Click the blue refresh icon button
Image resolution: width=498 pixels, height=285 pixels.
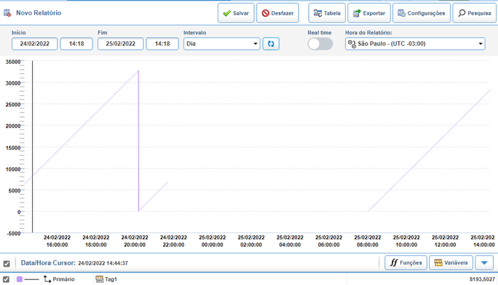point(271,44)
